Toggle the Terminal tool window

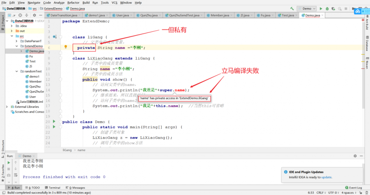click(53, 188)
